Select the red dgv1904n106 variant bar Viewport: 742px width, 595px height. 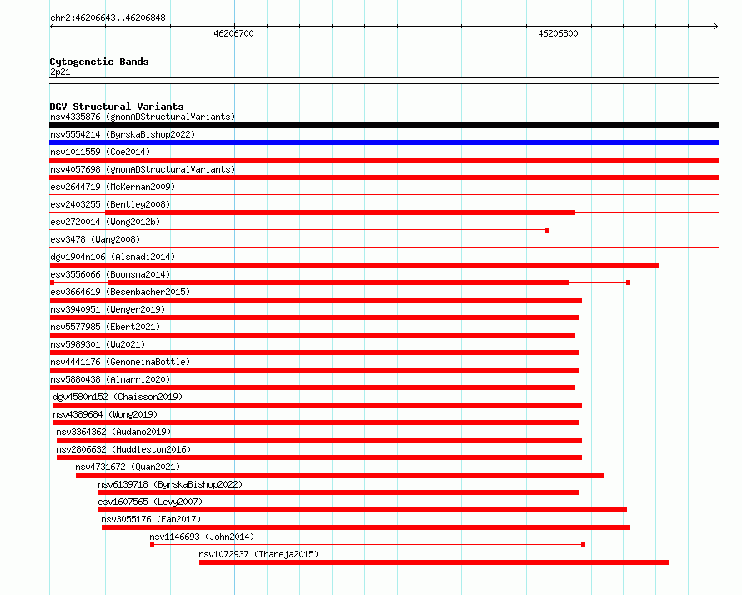(x=354, y=265)
